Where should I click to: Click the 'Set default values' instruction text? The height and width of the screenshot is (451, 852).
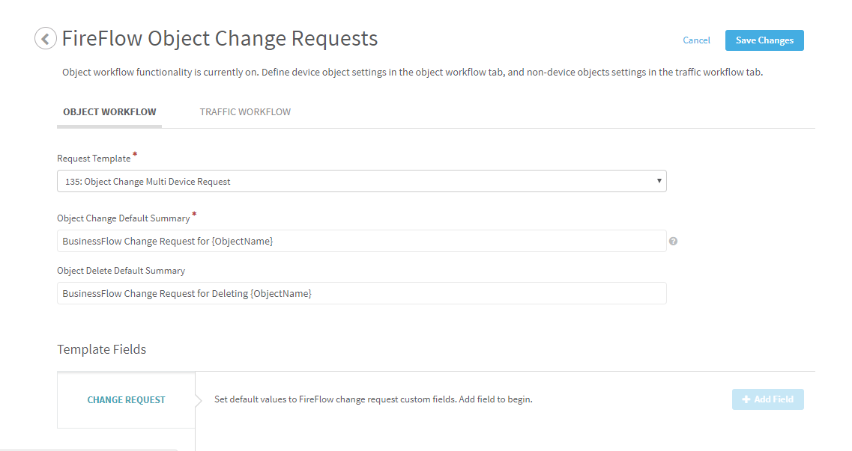pos(373,399)
